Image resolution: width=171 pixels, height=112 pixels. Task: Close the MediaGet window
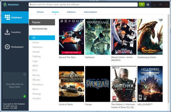click(x=167, y=5)
